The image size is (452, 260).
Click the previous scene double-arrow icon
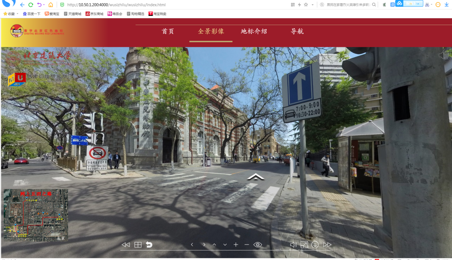[x=126, y=244]
